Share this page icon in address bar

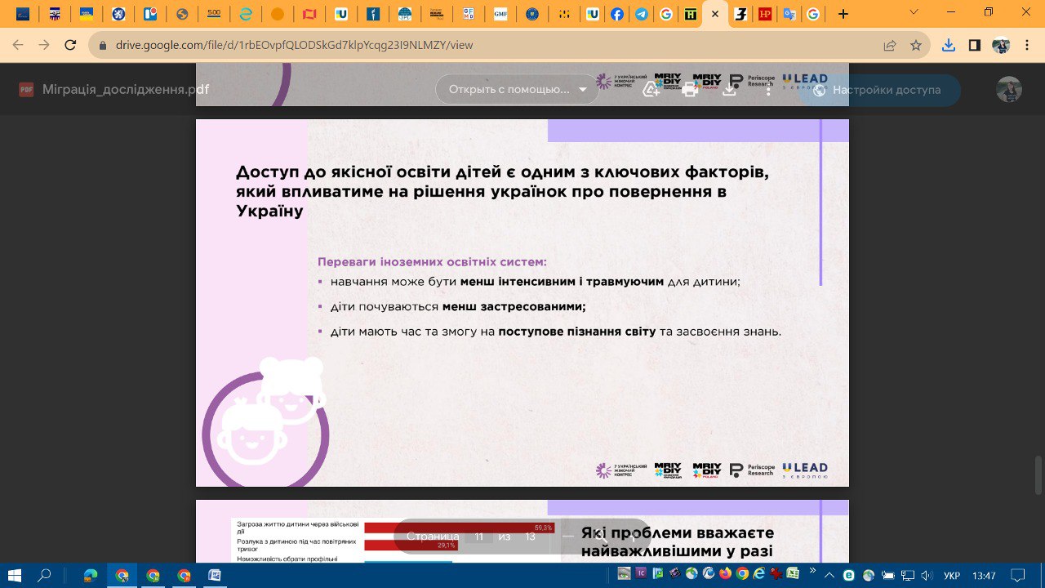click(890, 45)
